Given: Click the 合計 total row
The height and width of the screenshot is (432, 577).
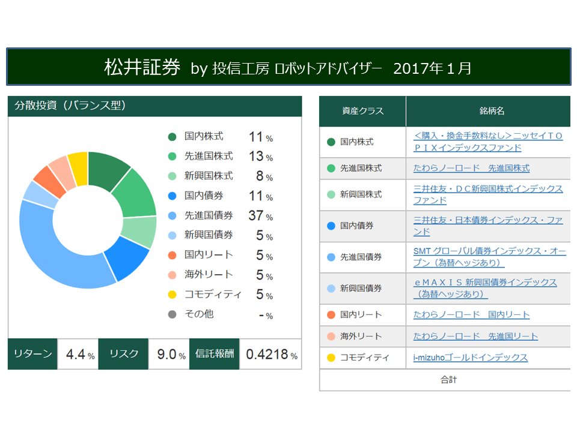Looking at the screenshot, I should click(445, 380).
